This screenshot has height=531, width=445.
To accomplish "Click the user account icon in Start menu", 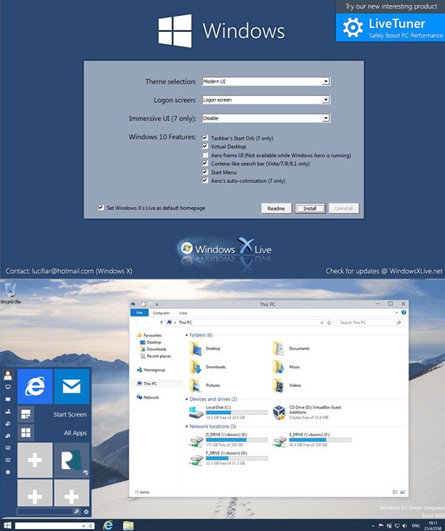I will pyautogui.click(x=8, y=375).
